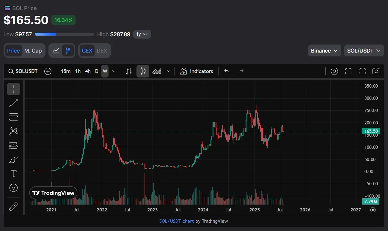Select the brush drawing tool
The height and width of the screenshot is (231, 388).
coord(13,160)
